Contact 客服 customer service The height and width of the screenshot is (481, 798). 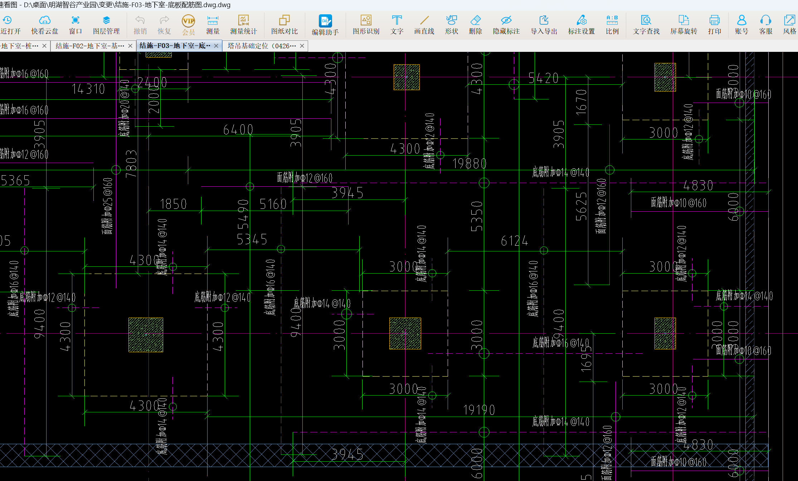pos(766,25)
